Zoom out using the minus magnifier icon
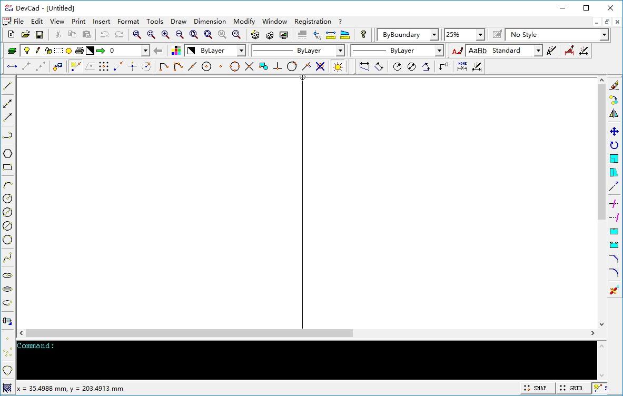Viewport: 623px width, 396px height. click(x=180, y=35)
